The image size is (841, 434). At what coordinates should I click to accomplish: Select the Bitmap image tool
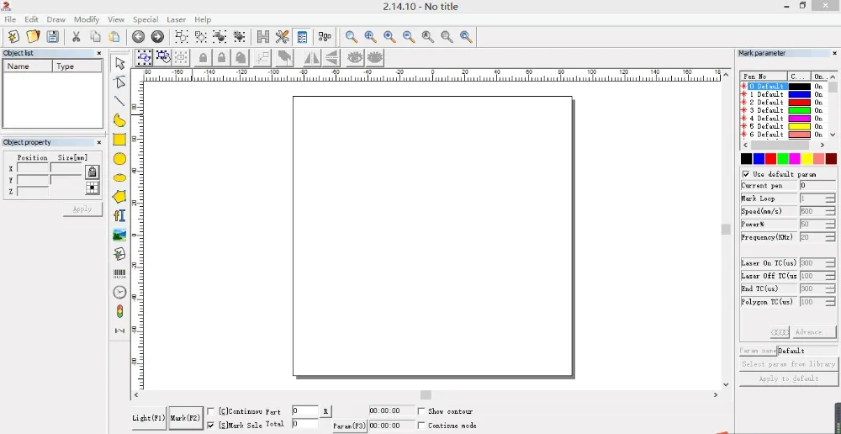pos(119,235)
